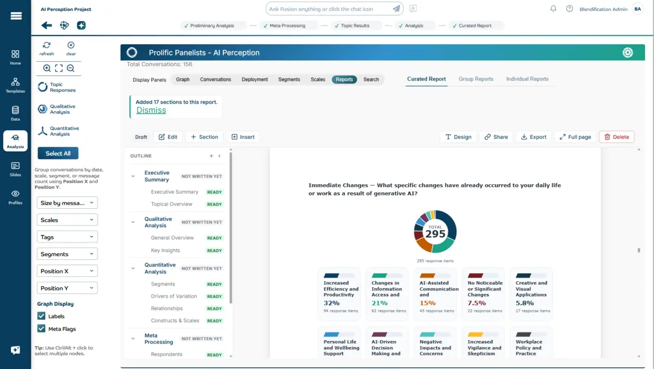Collapse the outline panel chevron
Screen dimensions: 654x369
coord(220,156)
